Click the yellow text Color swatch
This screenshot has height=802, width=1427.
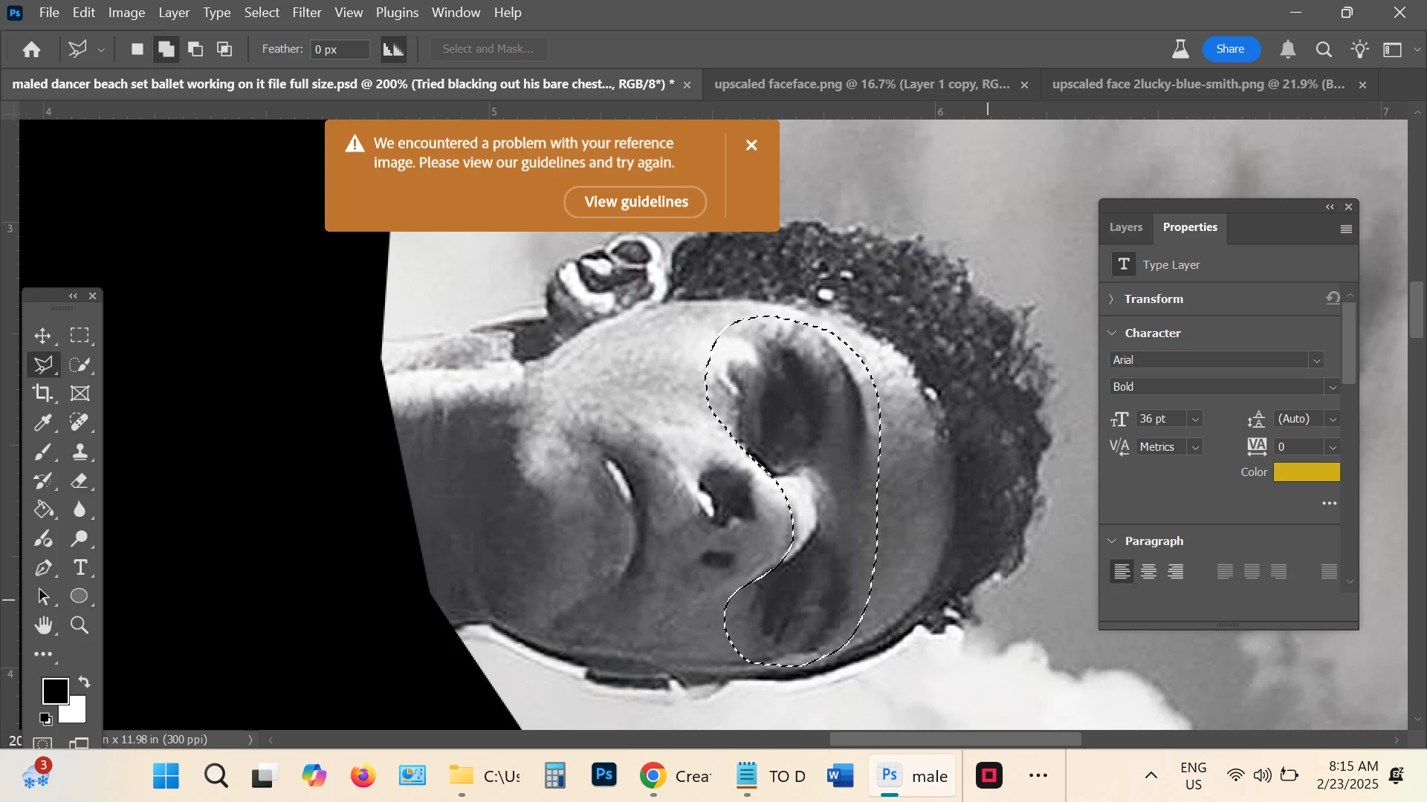click(1306, 472)
